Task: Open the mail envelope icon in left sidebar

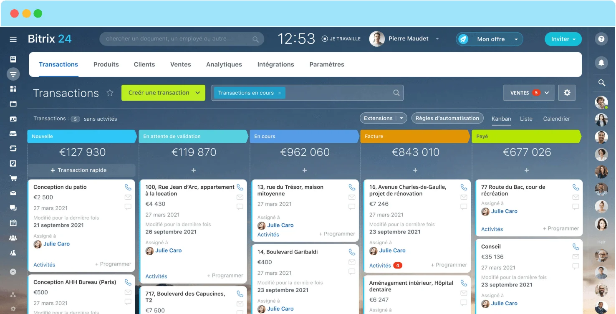Action: coord(13,193)
